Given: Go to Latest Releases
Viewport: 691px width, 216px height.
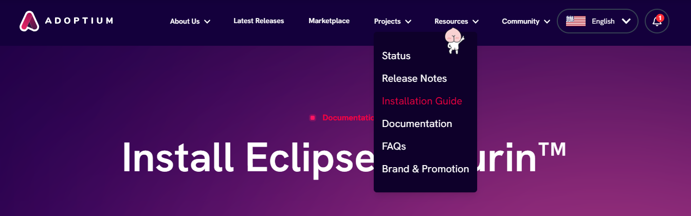Looking at the screenshot, I should 259,21.
